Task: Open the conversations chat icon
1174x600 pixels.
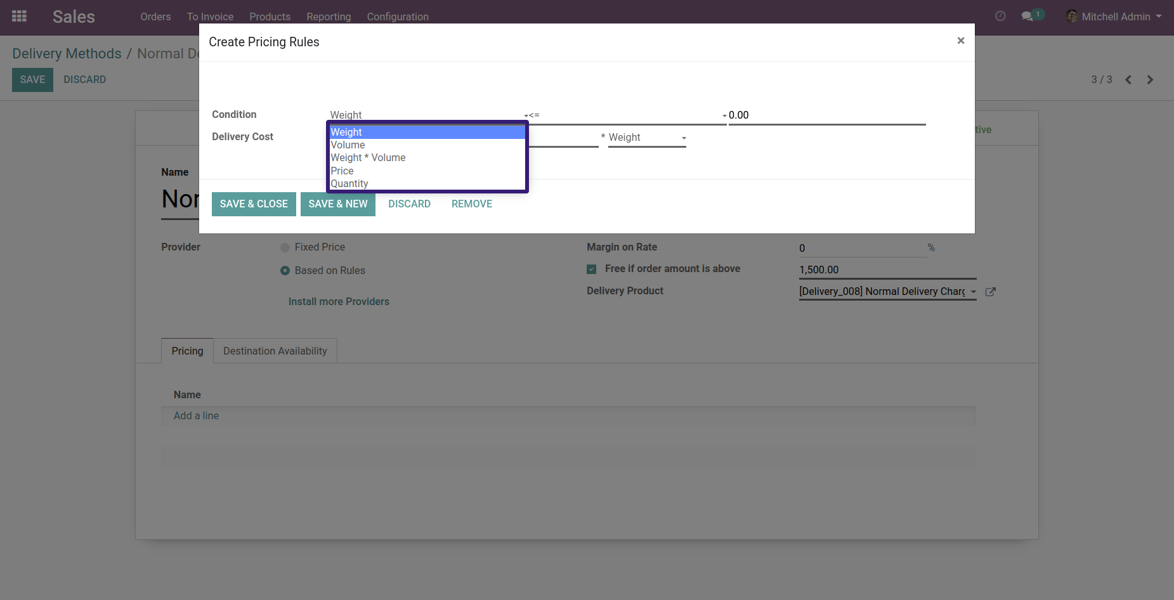Action: pos(1027,16)
